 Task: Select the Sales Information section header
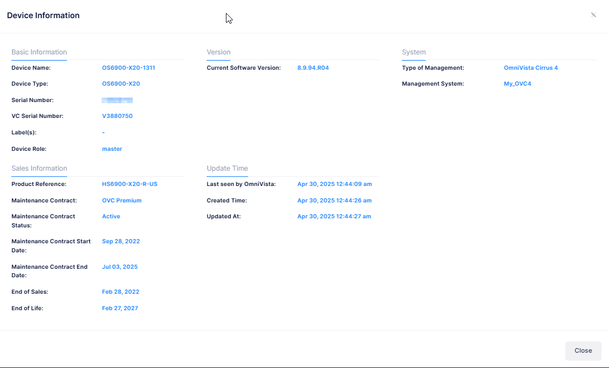pyautogui.click(x=39, y=168)
